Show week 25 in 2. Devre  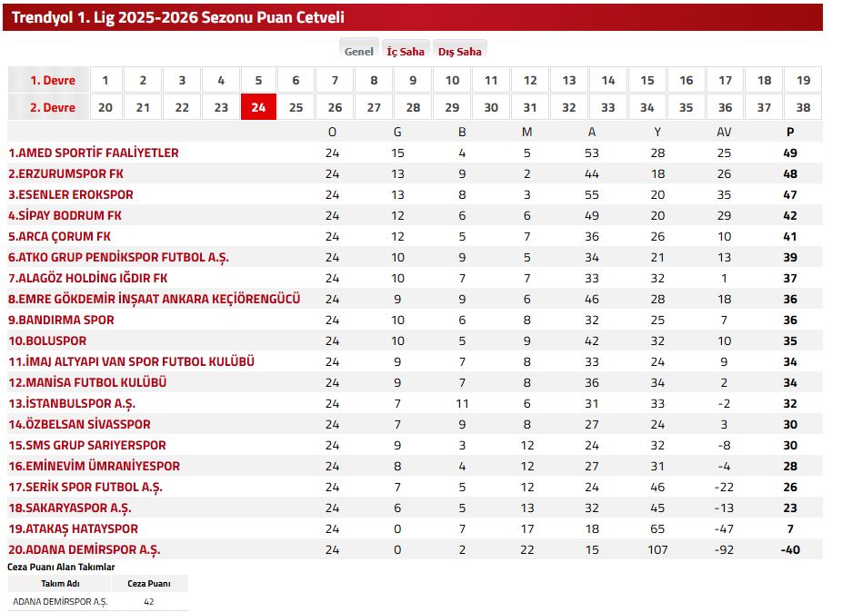296,107
